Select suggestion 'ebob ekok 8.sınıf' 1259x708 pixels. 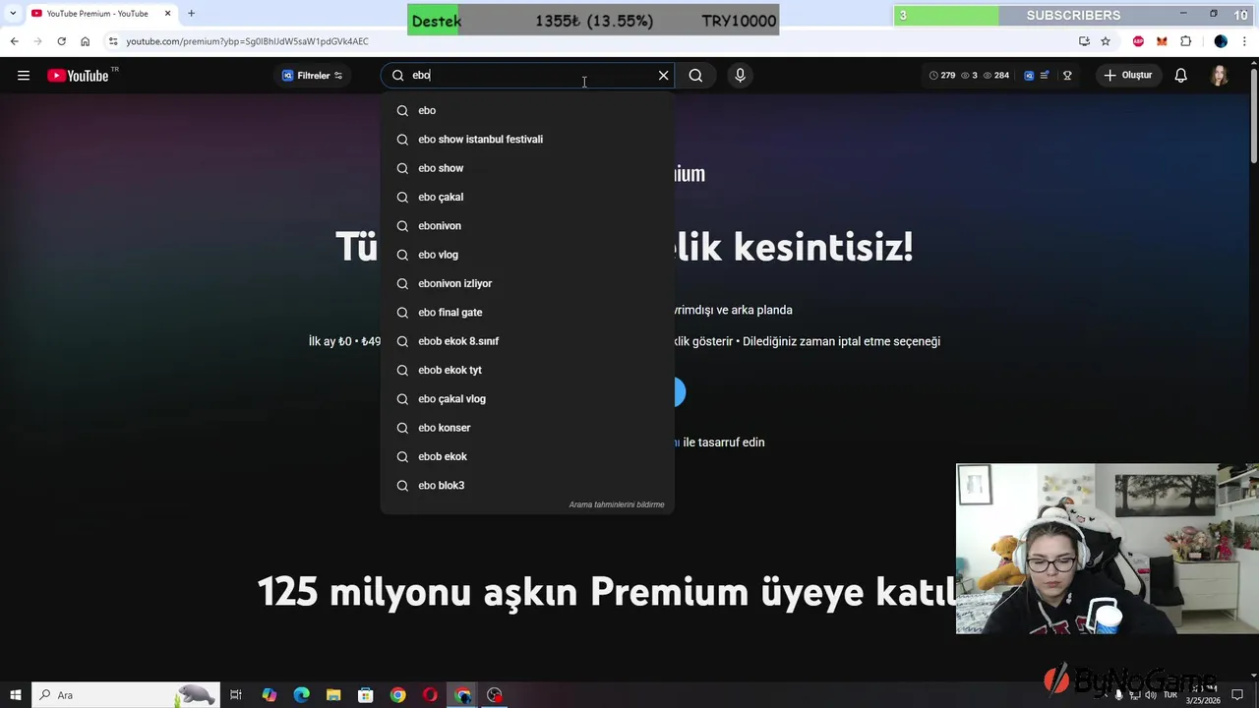coord(527,341)
